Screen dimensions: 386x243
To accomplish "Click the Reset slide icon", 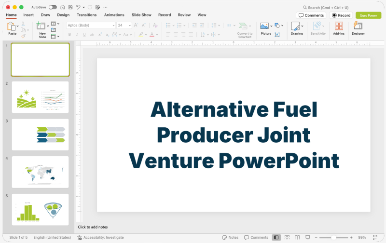I will 54,30.
